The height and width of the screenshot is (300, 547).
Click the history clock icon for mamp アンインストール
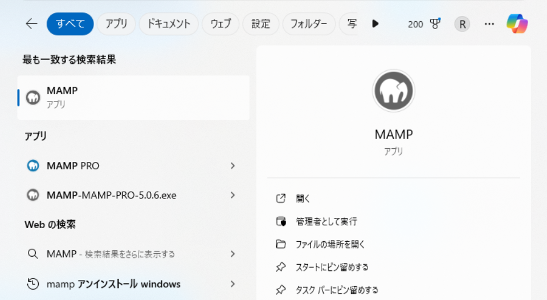click(x=33, y=283)
